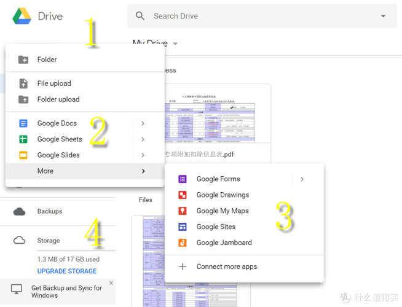Click the Google Sites icon
Image resolution: width=402 pixels, height=307 pixels.
pyautogui.click(x=183, y=227)
